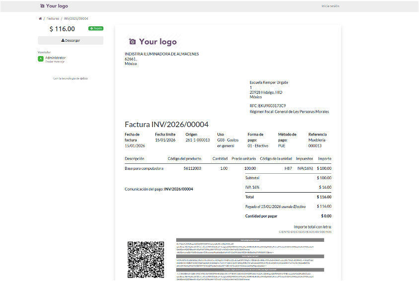Click the Régimen fiscal line
Screen dimensions: 419x281
289,112
